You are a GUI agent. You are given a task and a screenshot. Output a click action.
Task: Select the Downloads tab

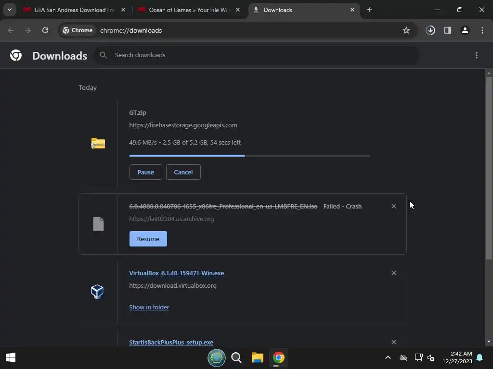[304, 10]
